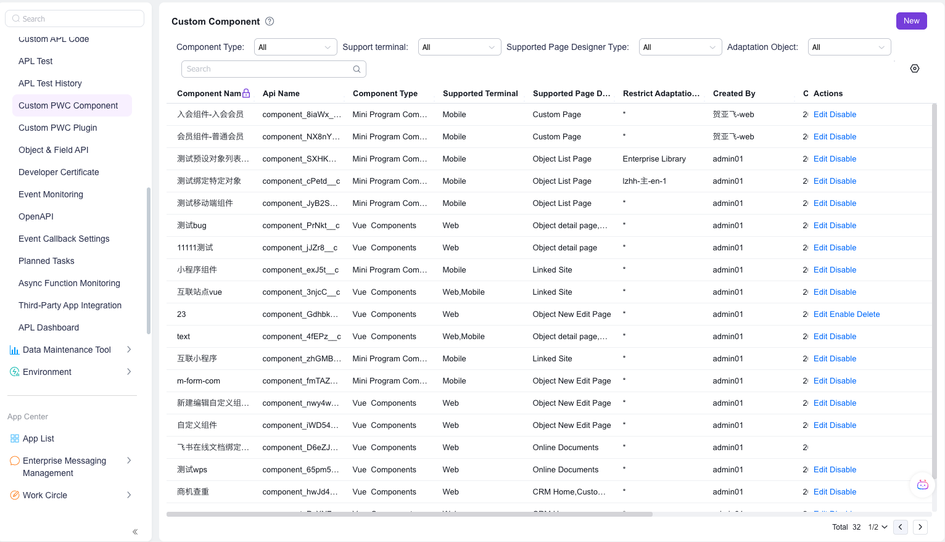945x542 pixels.
Task: Open the Component Type dropdown
Action: pyautogui.click(x=295, y=47)
